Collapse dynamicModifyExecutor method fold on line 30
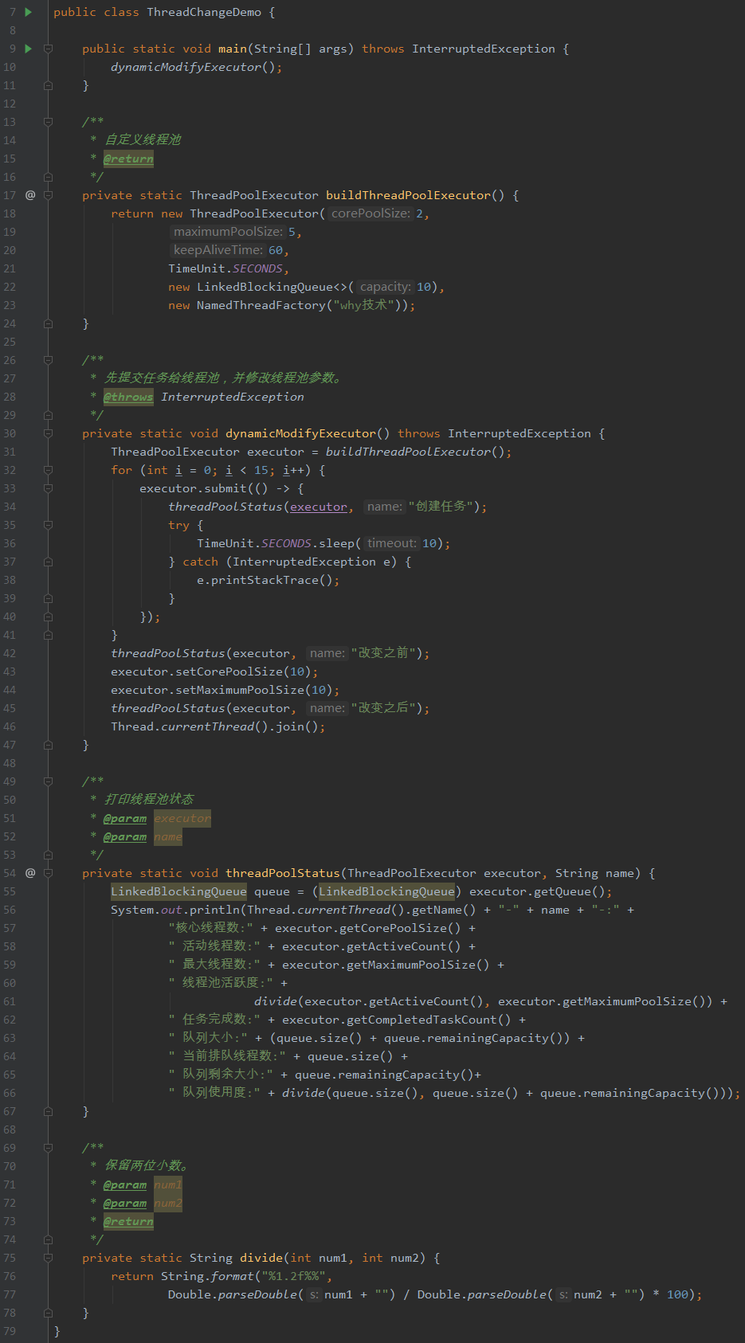 click(48, 433)
